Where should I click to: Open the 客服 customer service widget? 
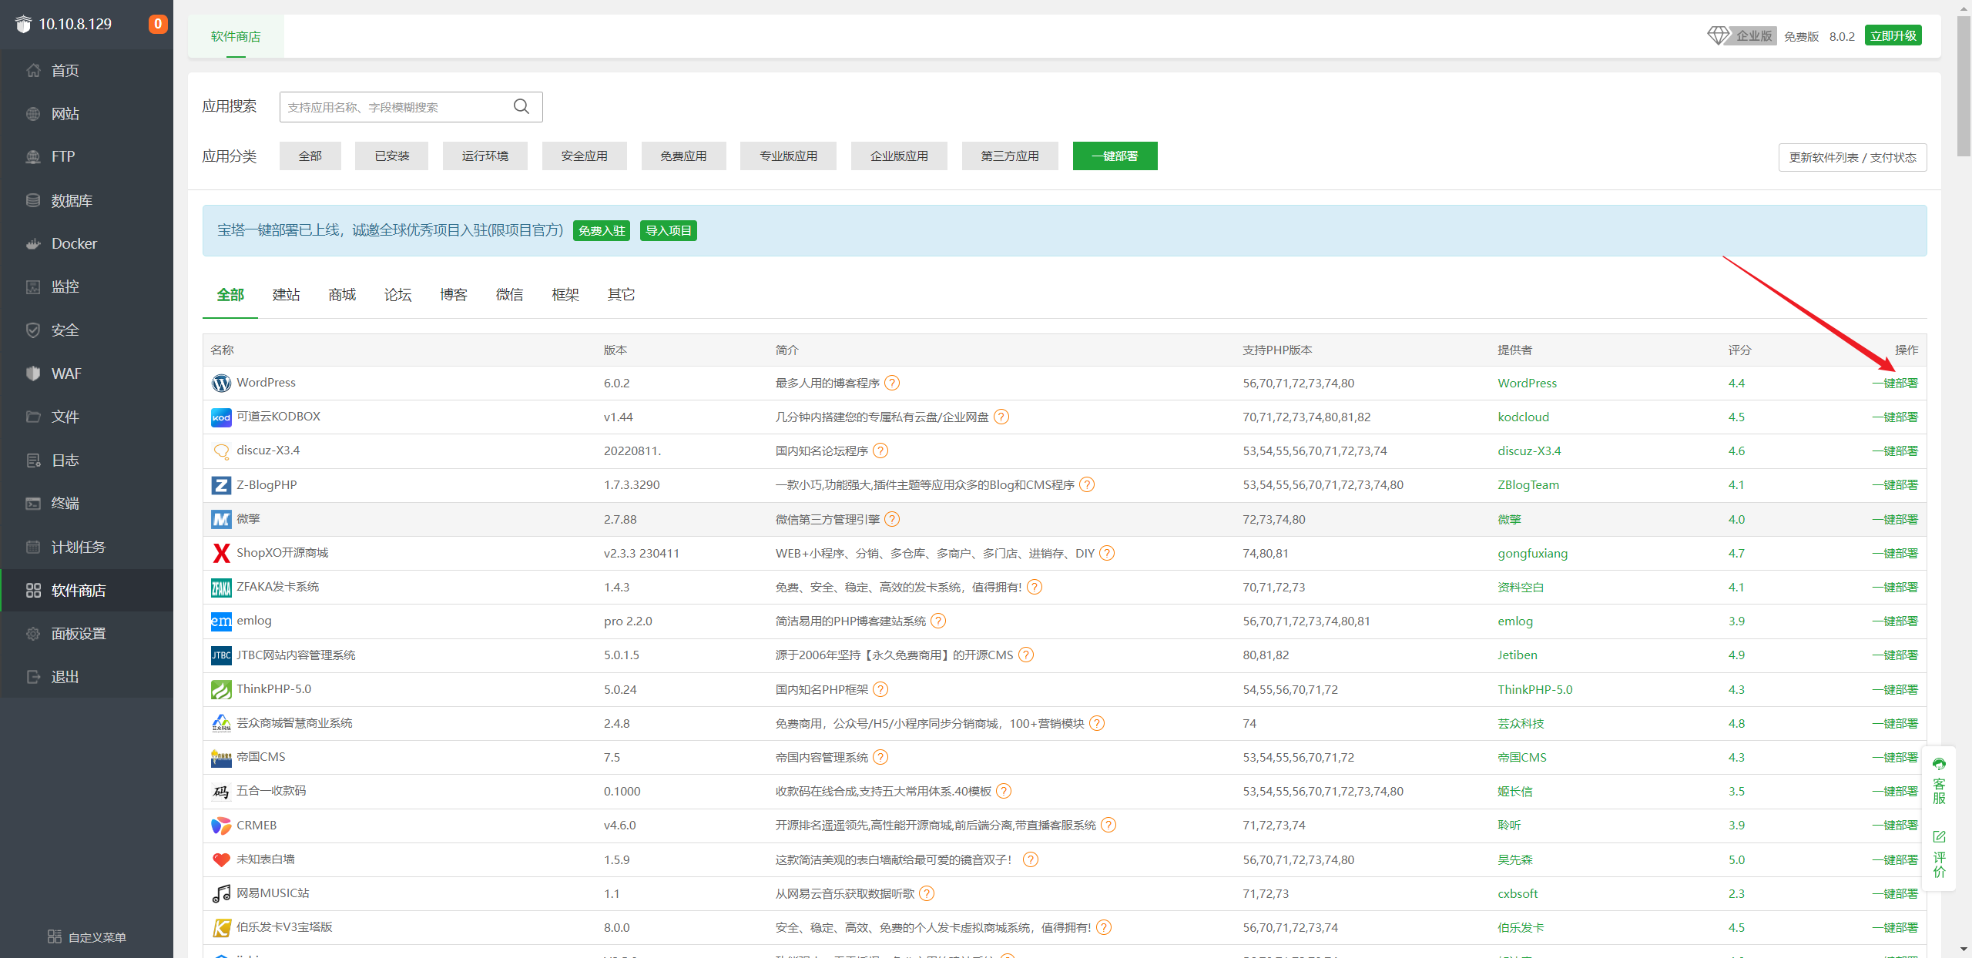(x=1939, y=781)
